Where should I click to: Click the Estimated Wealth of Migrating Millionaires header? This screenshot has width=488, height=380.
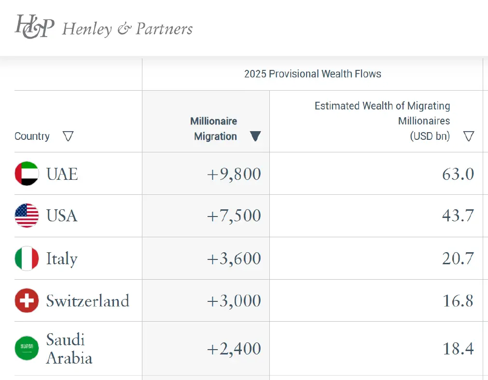382,121
